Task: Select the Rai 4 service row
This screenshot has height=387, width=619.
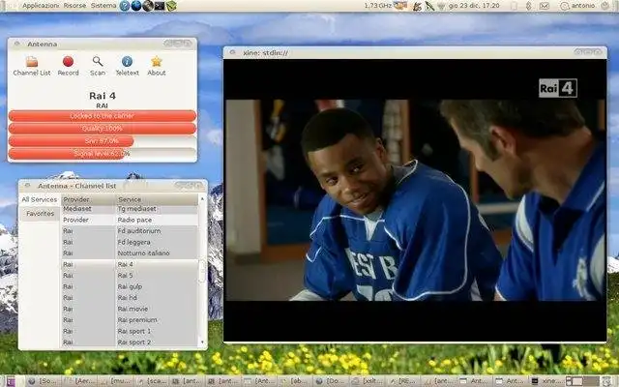Action: [130, 264]
